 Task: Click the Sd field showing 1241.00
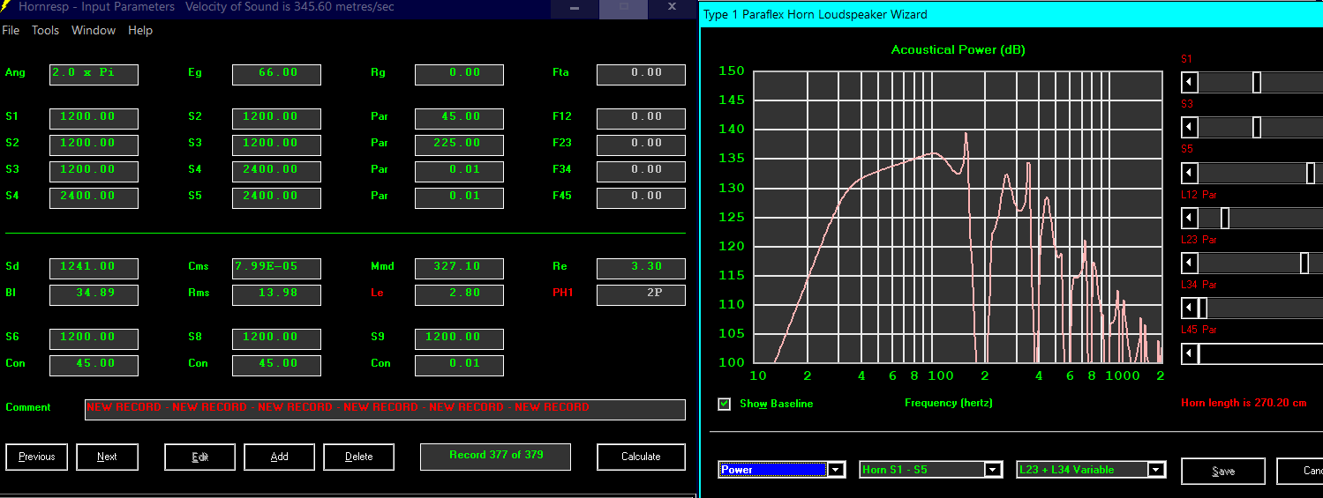(x=94, y=268)
